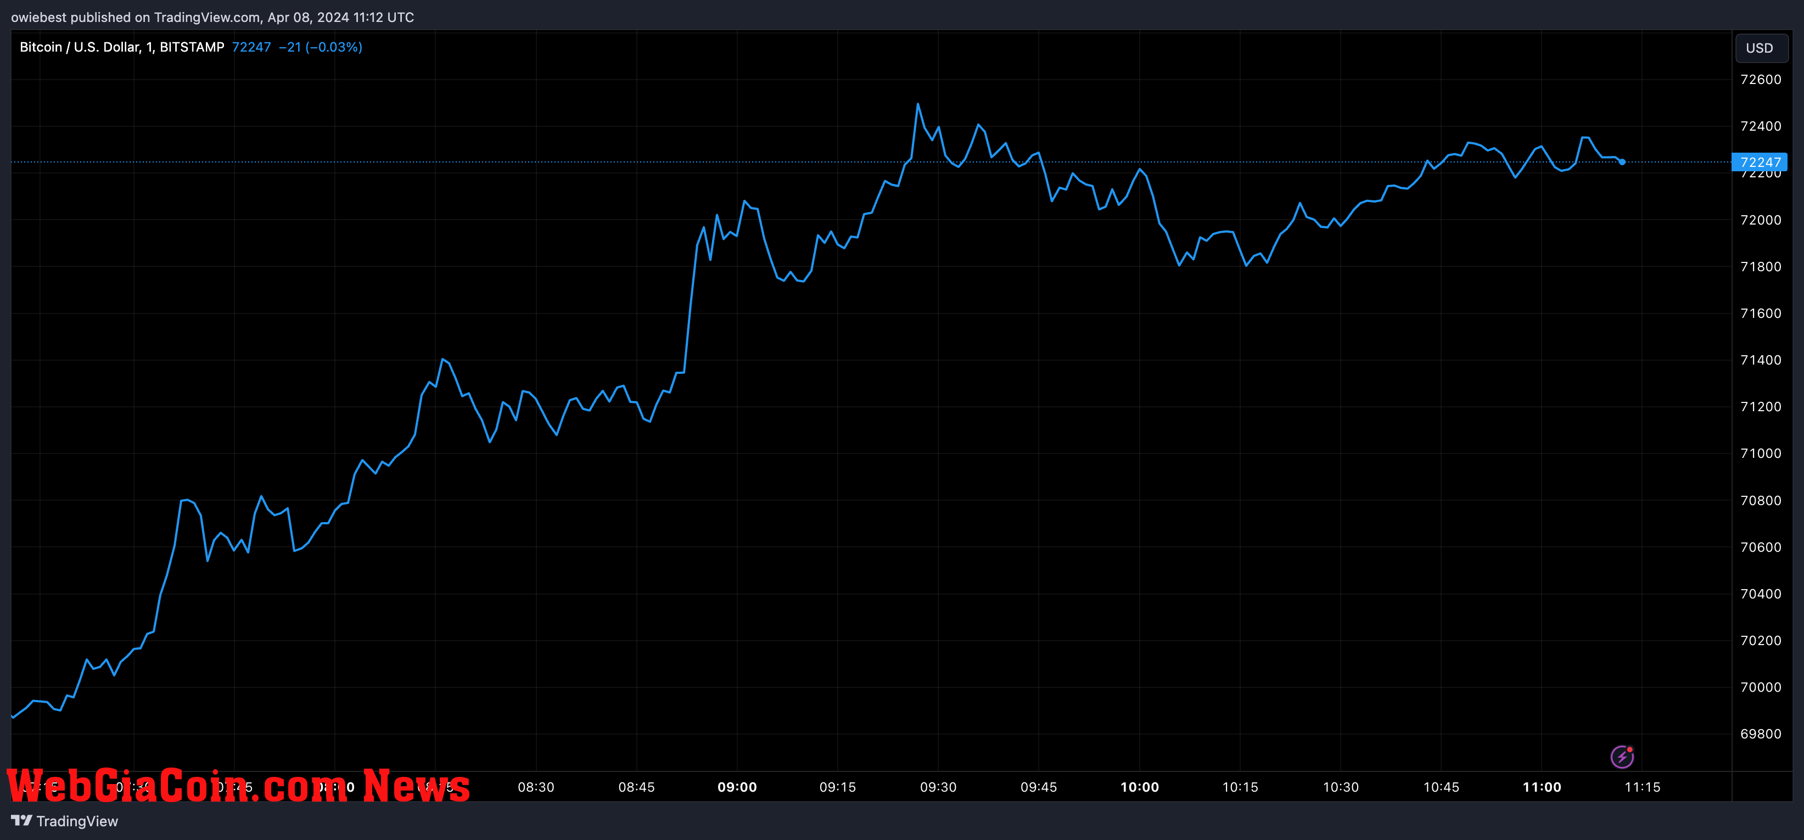Click the last price dot on the line

coord(1622,162)
